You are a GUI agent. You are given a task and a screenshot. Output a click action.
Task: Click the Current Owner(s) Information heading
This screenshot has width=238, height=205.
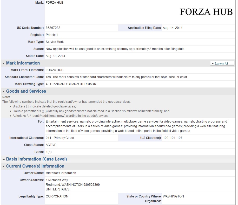click(x=35, y=166)
